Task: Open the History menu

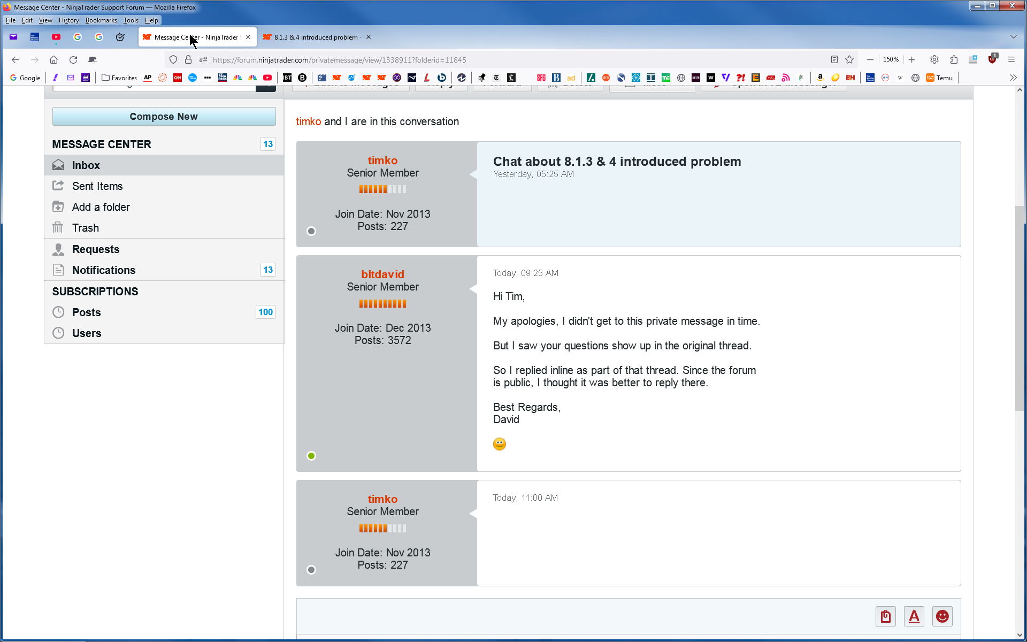Action: click(68, 20)
